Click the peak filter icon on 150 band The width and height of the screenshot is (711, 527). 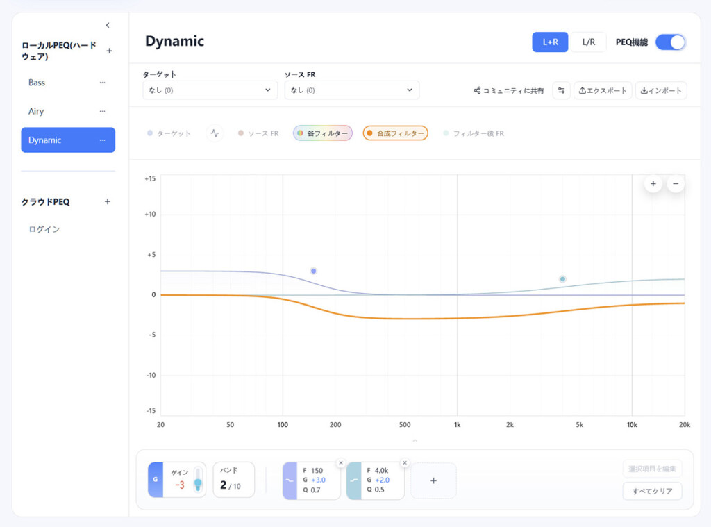[x=290, y=480]
